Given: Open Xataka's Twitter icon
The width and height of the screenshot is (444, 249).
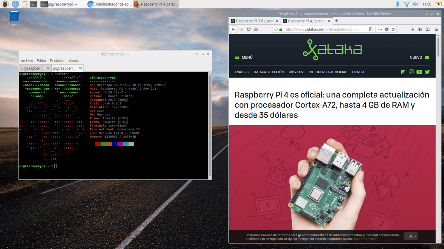Looking at the screenshot, I should 427,72.
